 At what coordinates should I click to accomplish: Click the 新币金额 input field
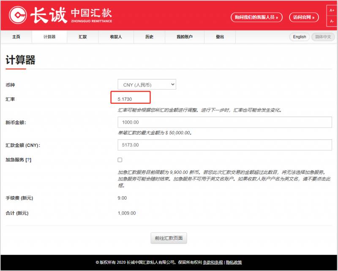click(x=225, y=122)
